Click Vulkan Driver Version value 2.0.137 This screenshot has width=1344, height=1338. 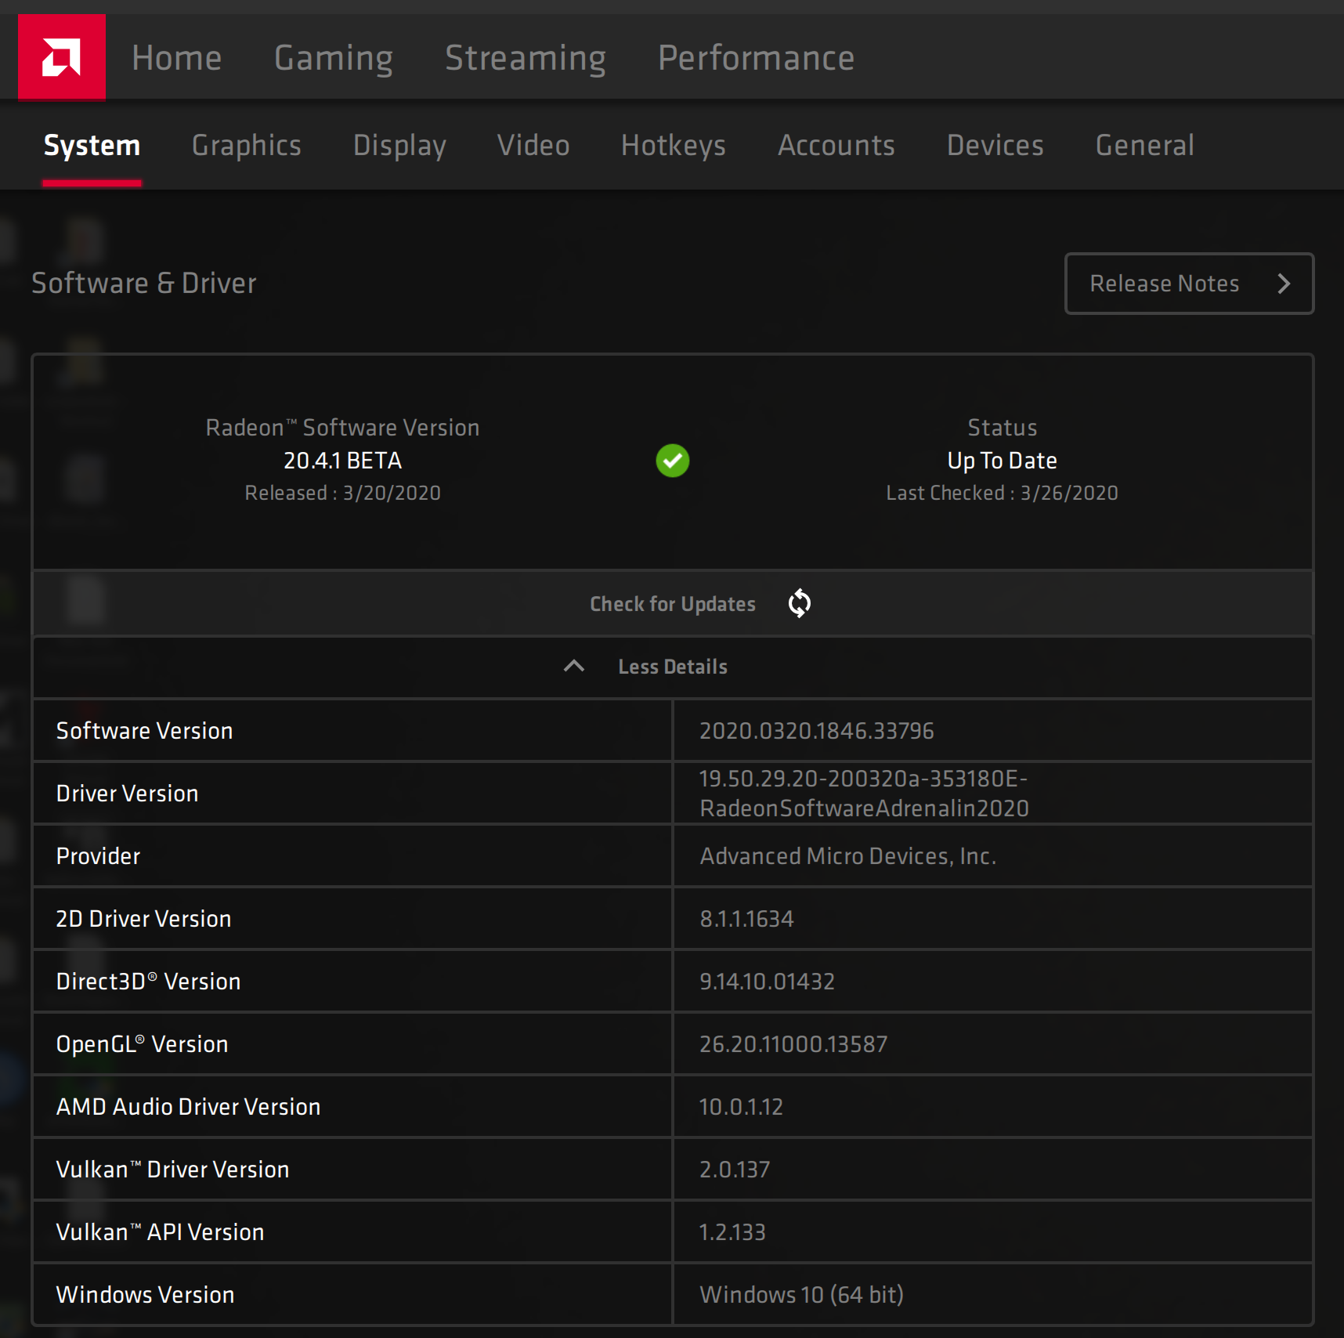(735, 1170)
